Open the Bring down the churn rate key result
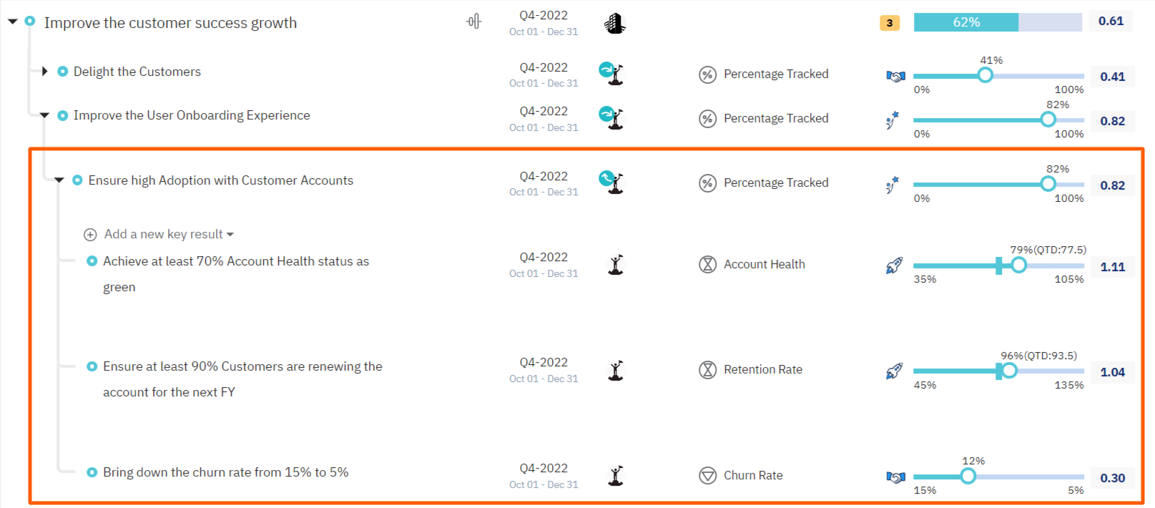Screen dimensions: 1155x508 (225, 472)
